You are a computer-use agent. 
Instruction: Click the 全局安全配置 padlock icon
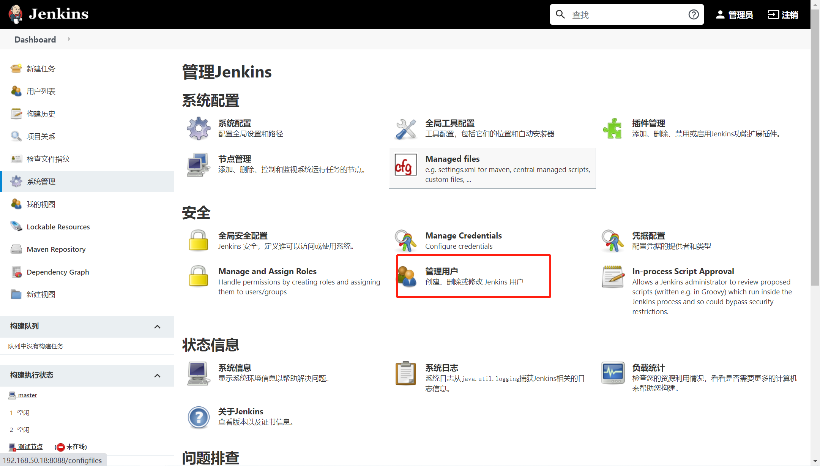[x=198, y=240]
